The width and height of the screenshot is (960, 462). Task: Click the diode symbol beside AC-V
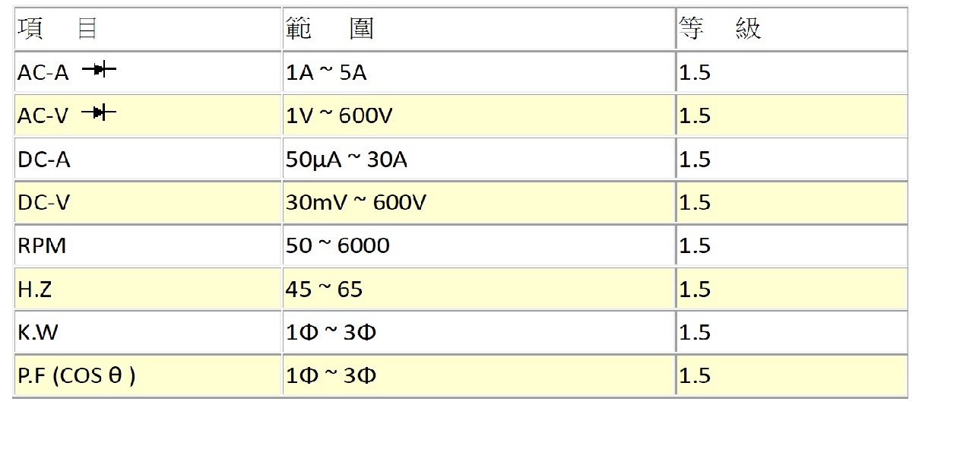(99, 113)
